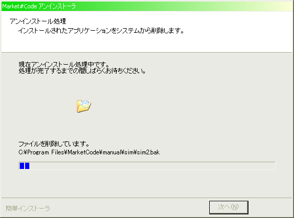Click the Program Files part of the path
Screen dimensions: 294x218
[x=46, y=152]
